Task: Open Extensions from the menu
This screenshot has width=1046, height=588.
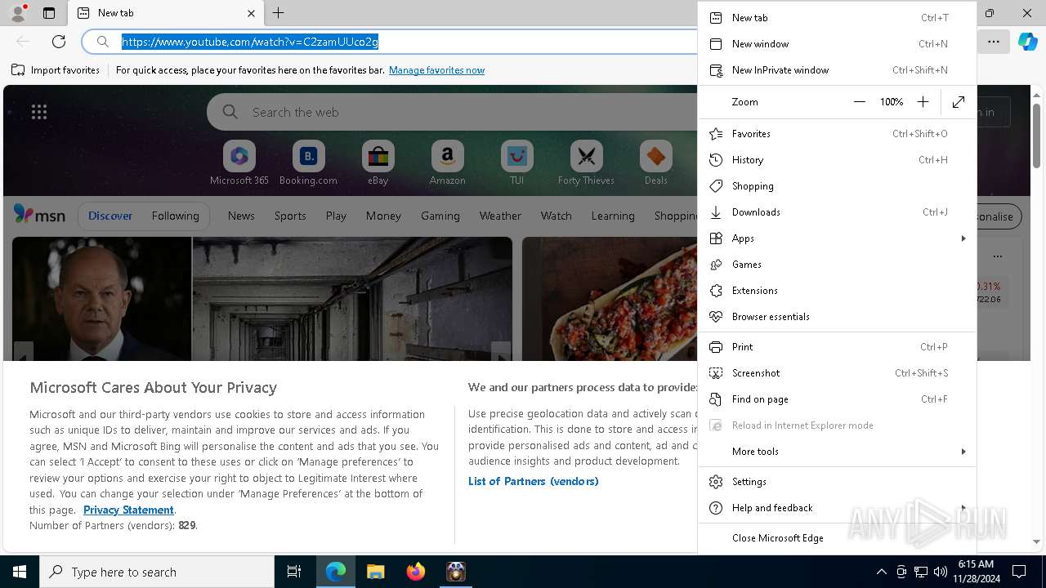Action: [x=837, y=291]
